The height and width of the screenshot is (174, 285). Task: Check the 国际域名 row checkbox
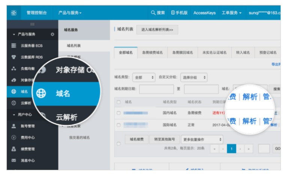point(119,125)
